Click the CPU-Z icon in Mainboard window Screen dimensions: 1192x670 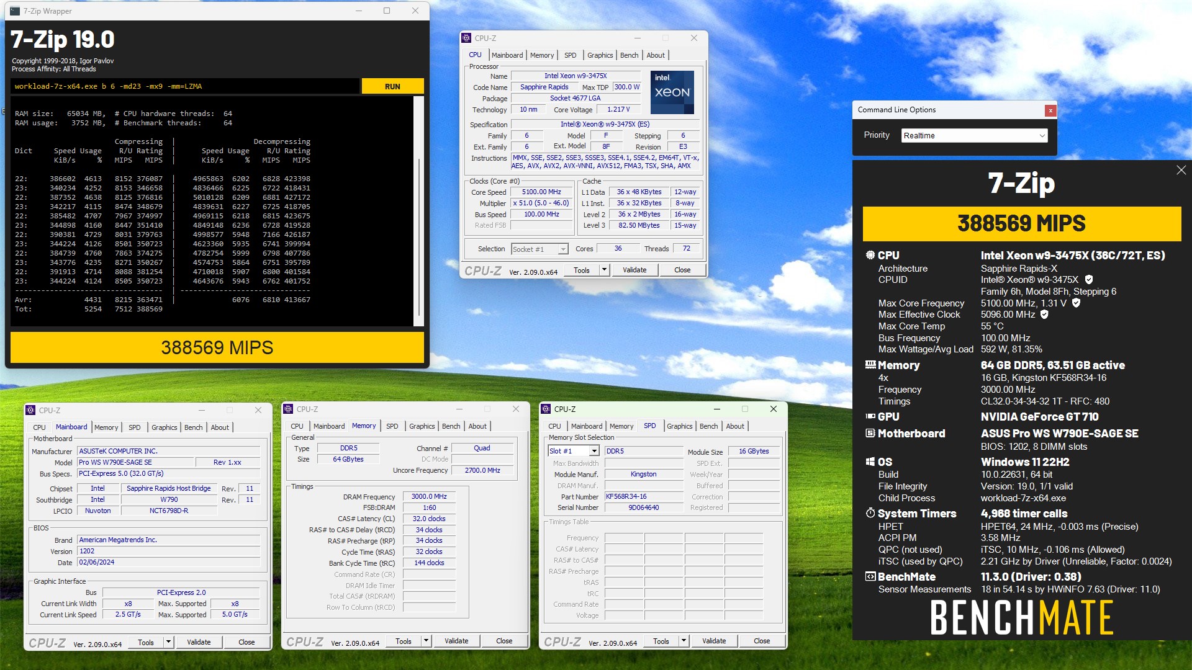point(30,410)
